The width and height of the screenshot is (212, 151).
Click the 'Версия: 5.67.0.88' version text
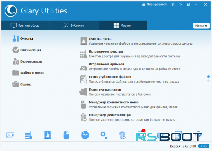[x=183, y=146]
